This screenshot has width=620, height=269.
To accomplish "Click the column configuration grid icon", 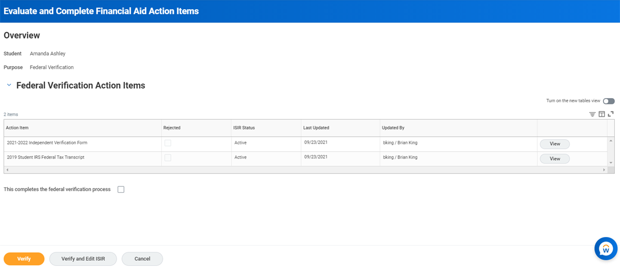I will click(601, 114).
